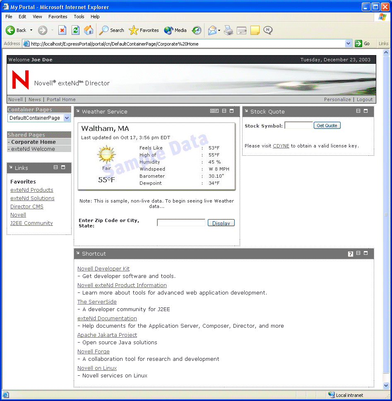Click the Edit toolbar icon
Screen dimensions: 392x401
241,30
